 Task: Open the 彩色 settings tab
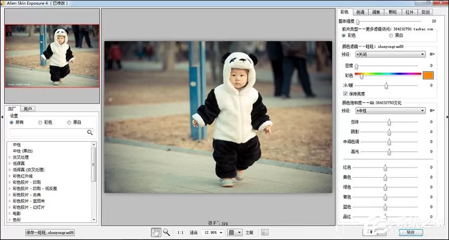pos(344,12)
